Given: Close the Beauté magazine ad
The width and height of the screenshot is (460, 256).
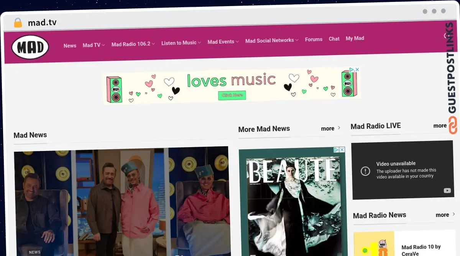Looking at the screenshot, I should pos(342,150).
